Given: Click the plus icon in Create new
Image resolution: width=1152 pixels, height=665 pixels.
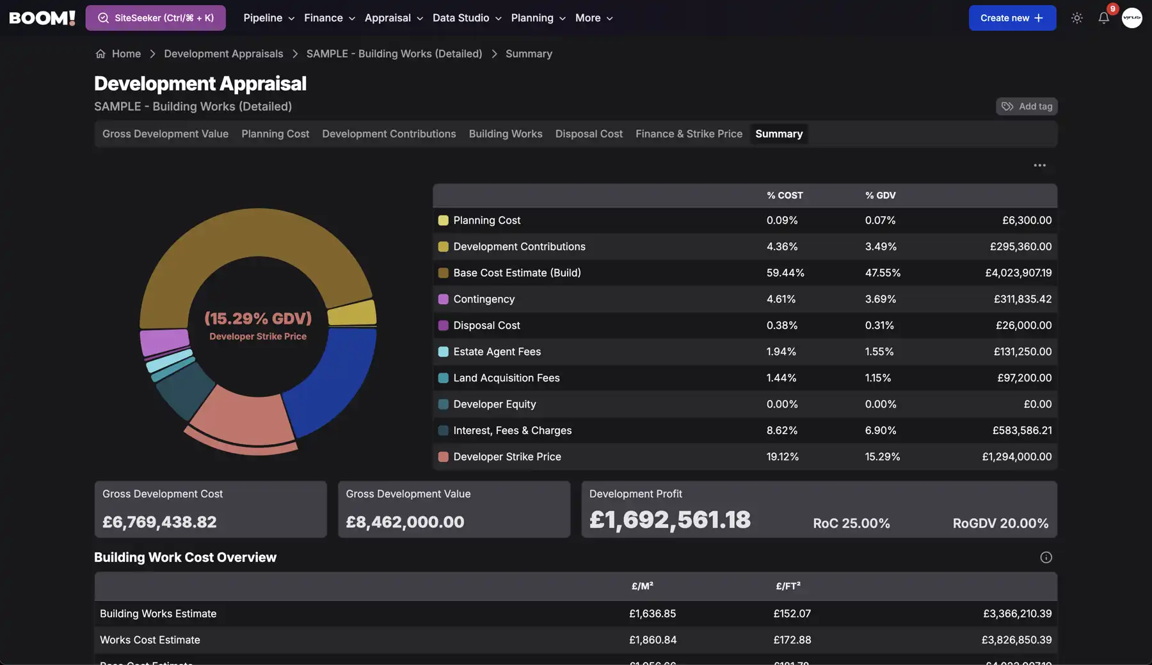Looking at the screenshot, I should [x=1039, y=18].
